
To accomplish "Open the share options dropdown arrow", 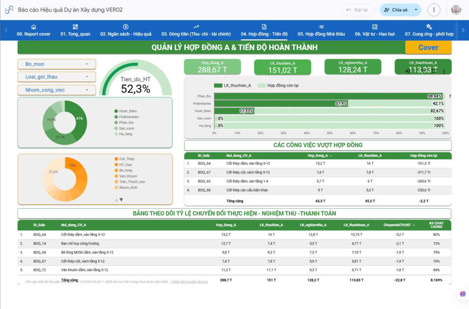I will (416, 10).
